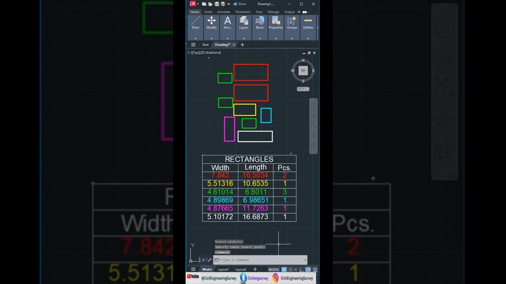Open the layout tabs hamburger menu
This screenshot has height=284, width=506.
[x=193, y=269]
